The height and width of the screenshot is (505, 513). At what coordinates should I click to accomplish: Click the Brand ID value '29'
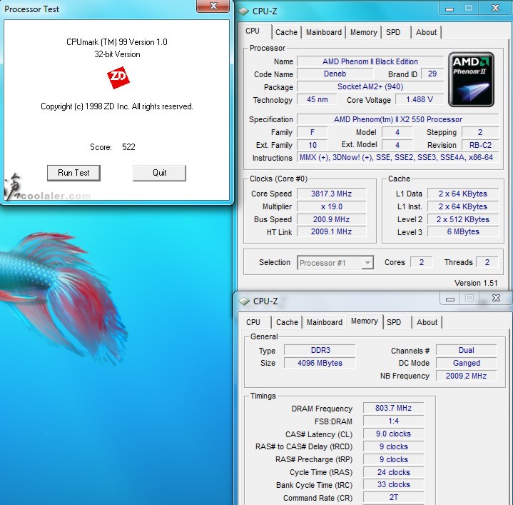tap(432, 74)
